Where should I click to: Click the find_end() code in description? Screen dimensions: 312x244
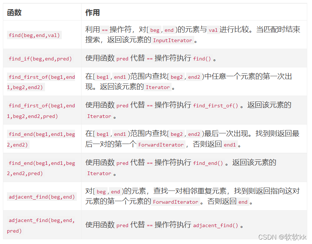208,163
